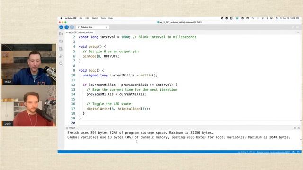Open Spotlight search in the macOS menu bar
The image size is (303, 170).
point(267,18)
